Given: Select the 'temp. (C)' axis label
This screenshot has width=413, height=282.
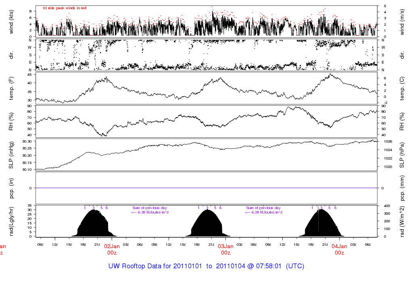Looking at the screenshot, I should (400, 88).
